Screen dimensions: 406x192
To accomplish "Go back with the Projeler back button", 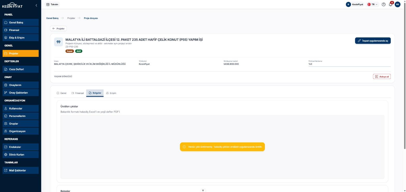I will (59, 29).
